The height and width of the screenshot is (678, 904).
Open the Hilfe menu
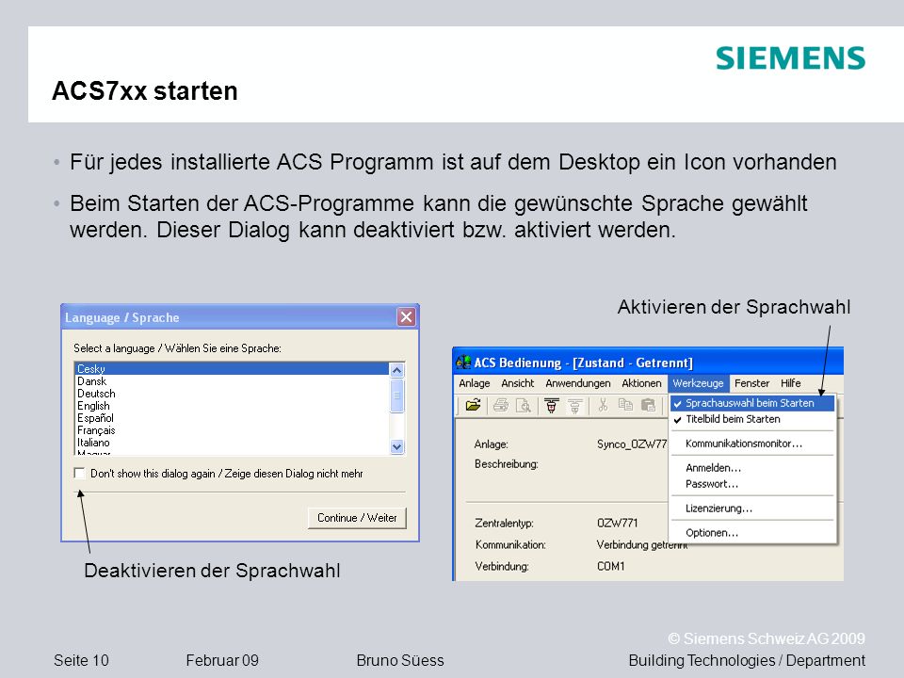pyautogui.click(x=791, y=383)
